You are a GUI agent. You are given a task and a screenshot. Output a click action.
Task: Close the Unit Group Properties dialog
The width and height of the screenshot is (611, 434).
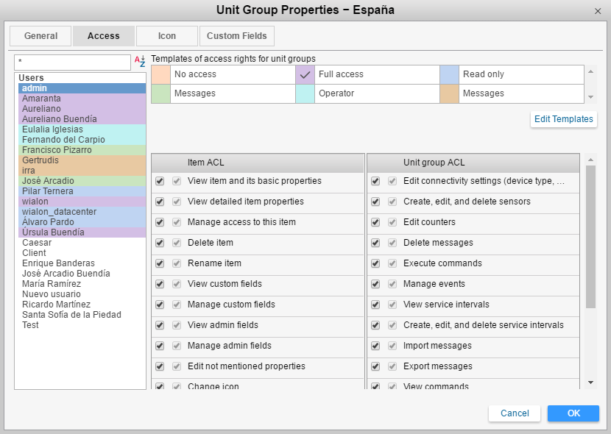click(x=597, y=11)
